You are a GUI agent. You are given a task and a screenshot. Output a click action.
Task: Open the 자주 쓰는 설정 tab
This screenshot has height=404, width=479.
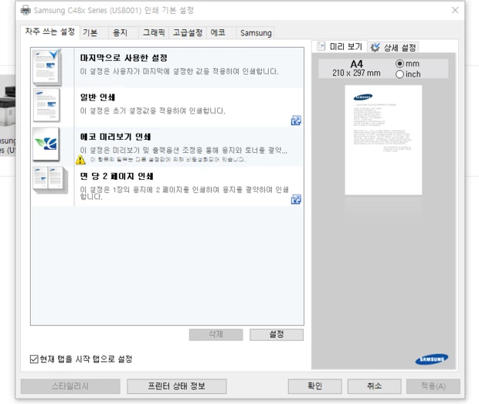click(x=50, y=32)
